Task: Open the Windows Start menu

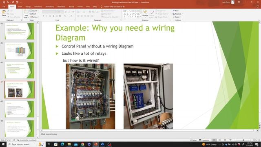Action: pyautogui.click(x=3, y=144)
